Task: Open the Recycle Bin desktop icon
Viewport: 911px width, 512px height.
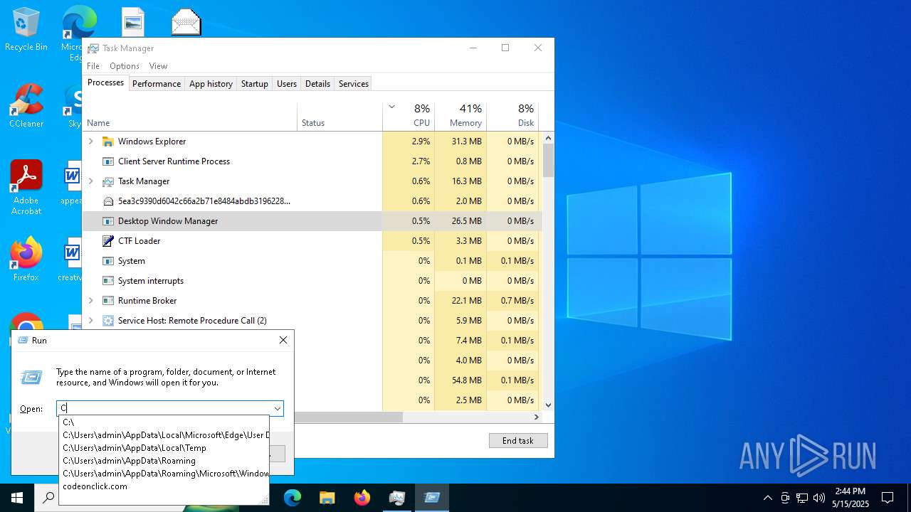Action: [x=26, y=30]
